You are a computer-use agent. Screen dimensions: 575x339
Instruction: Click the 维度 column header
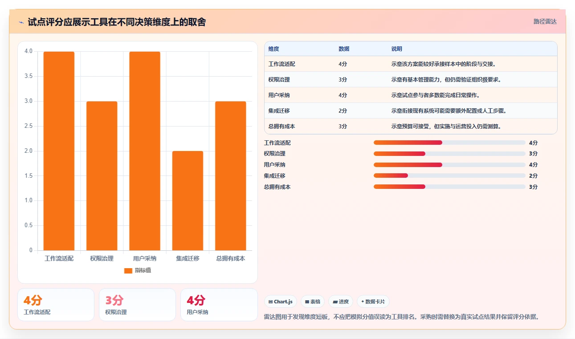pyautogui.click(x=274, y=49)
